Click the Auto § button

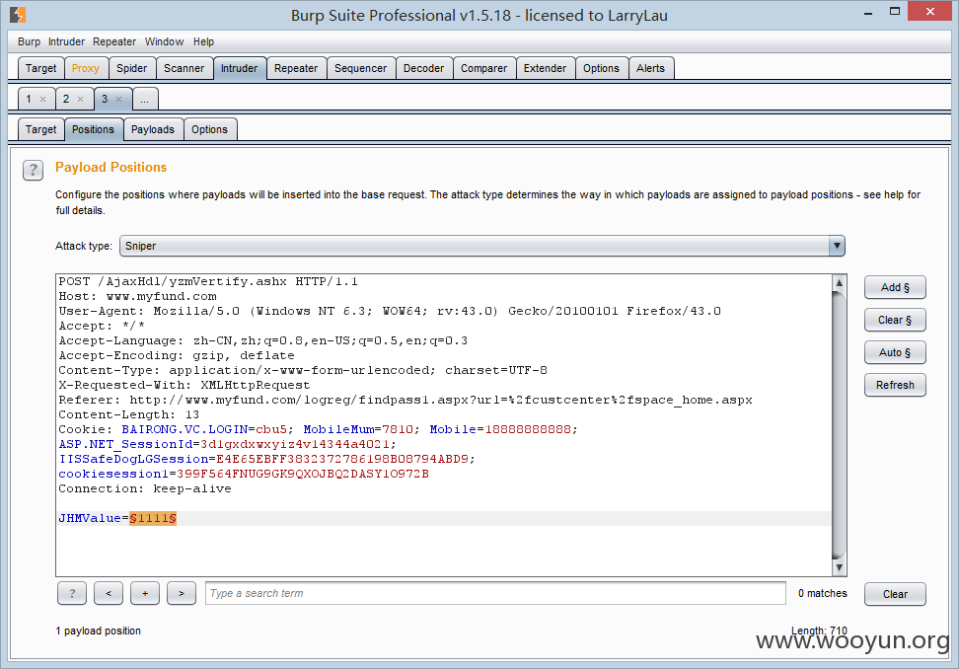(895, 352)
